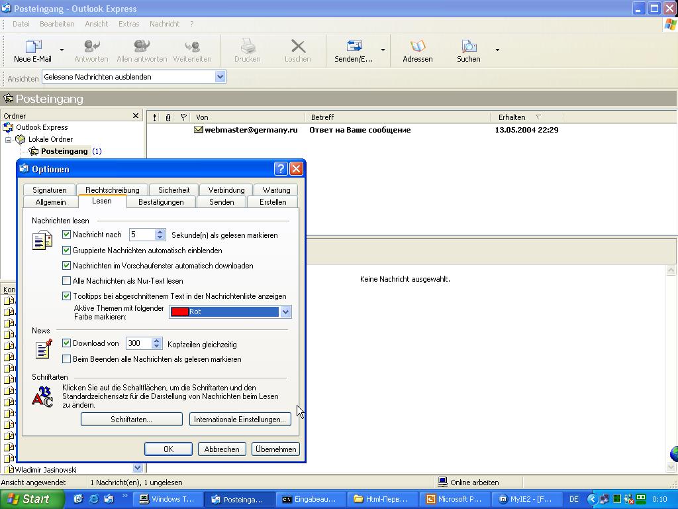Open the Rot highlight color dropdown
The width and height of the screenshot is (678, 509).
pos(285,311)
